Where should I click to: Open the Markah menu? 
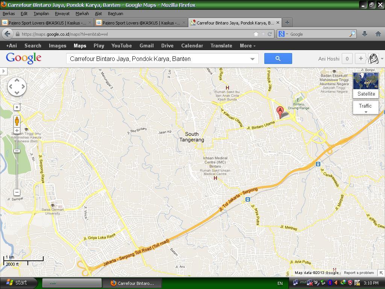[x=82, y=14]
